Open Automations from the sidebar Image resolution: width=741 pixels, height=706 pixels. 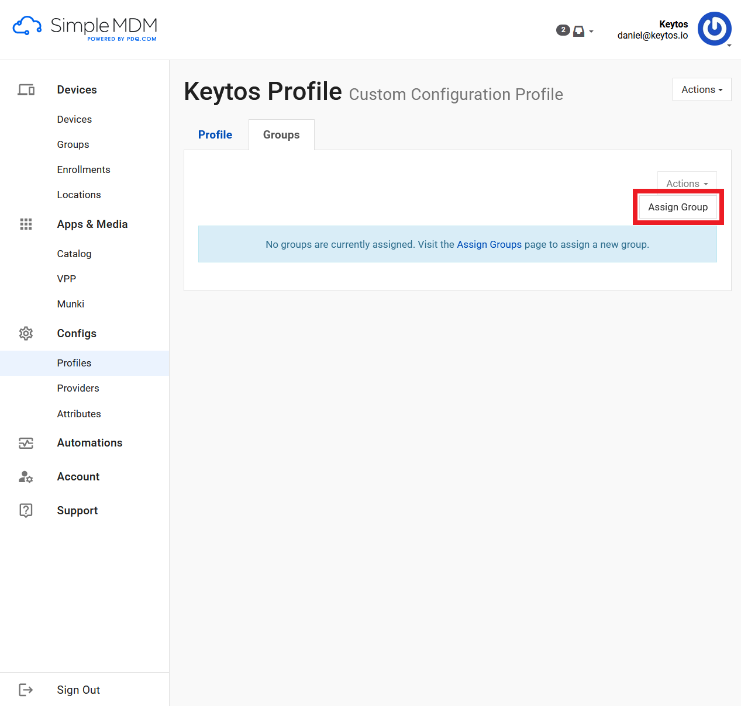(89, 443)
